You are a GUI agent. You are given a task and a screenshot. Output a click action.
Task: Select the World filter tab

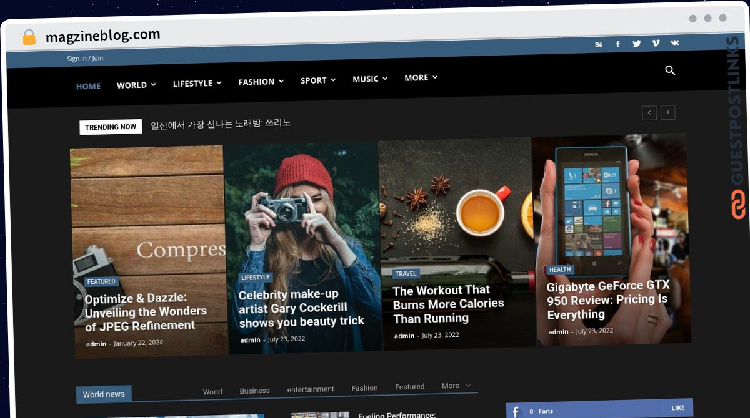[x=212, y=392]
